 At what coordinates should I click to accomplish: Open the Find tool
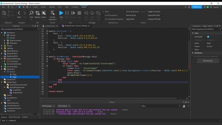click(31, 13)
